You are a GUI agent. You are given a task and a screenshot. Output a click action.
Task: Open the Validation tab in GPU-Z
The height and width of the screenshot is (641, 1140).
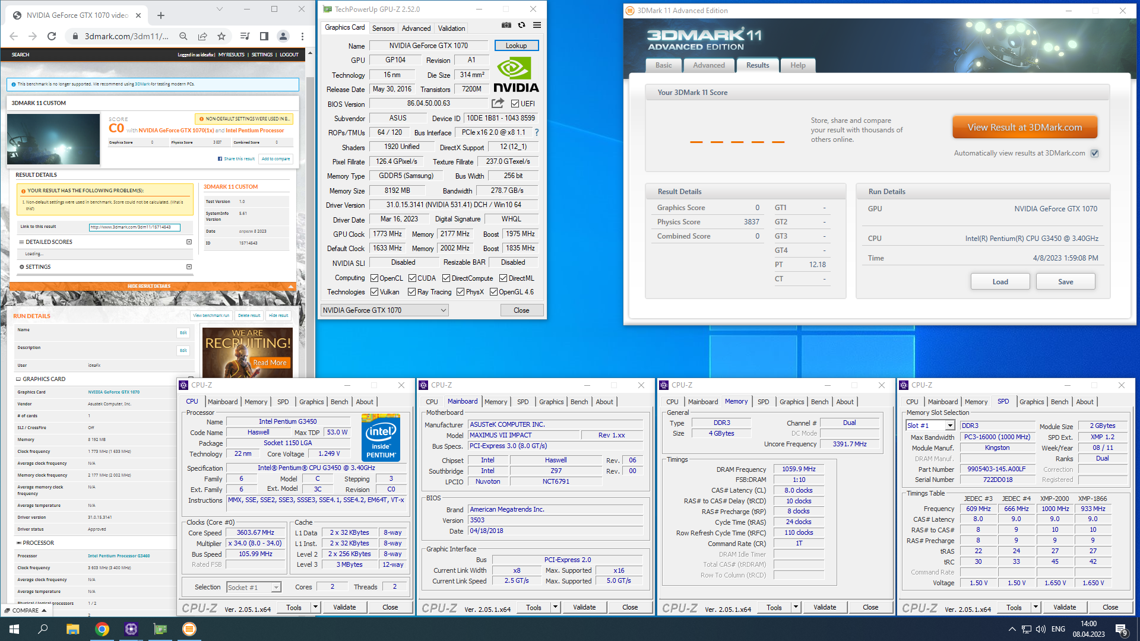click(x=451, y=28)
